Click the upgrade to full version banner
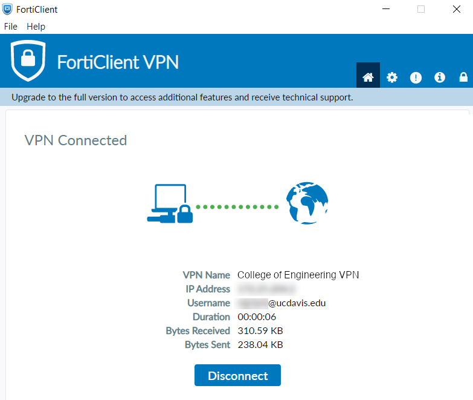This screenshot has height=400, width=473. point(182,97)
